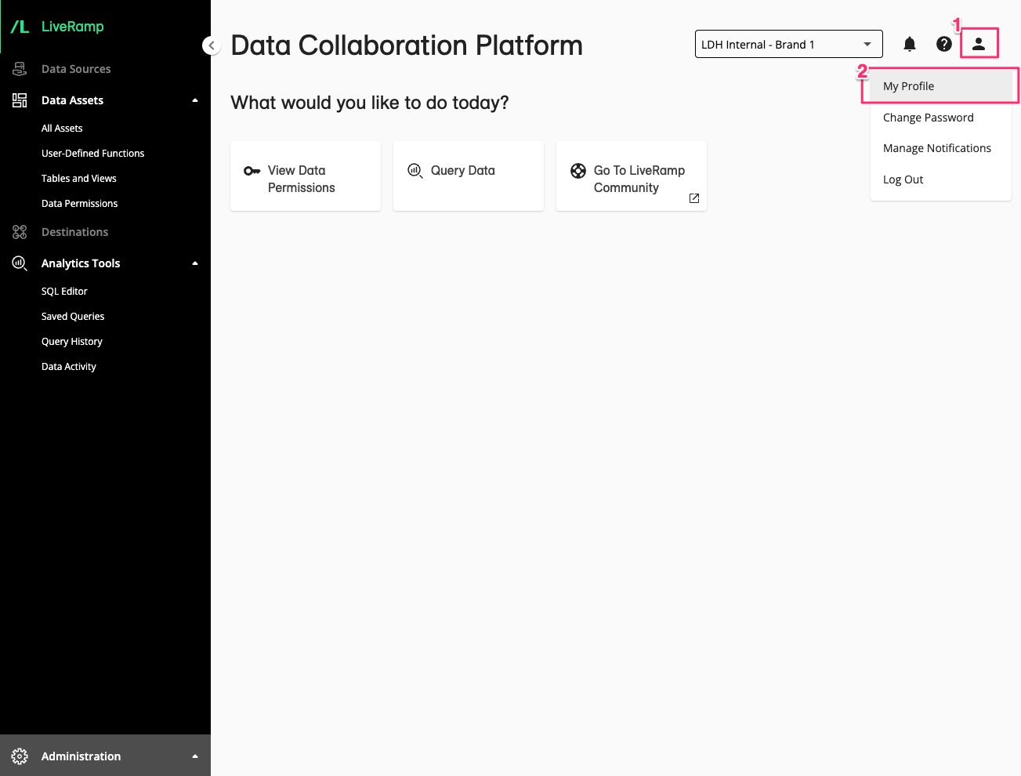The height and width of the screenshot is (776, 1021).
Task: Go to Tables and Views
Action: pyautogui.click(x=78, y=179)
